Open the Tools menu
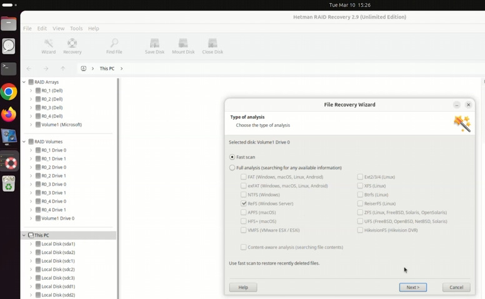 tap(76, 29)
